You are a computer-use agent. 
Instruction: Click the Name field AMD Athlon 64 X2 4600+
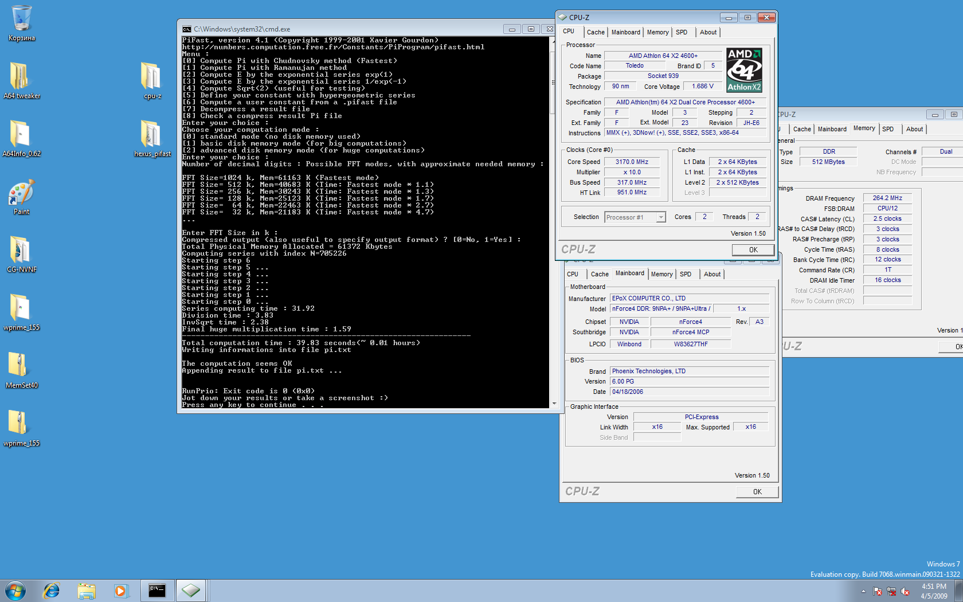(663, 56)
